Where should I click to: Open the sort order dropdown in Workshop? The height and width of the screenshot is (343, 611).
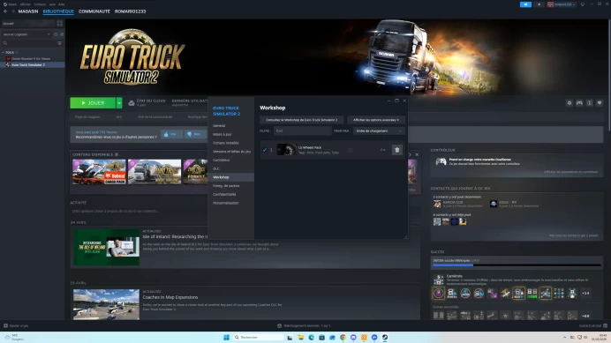coord(379,131)
